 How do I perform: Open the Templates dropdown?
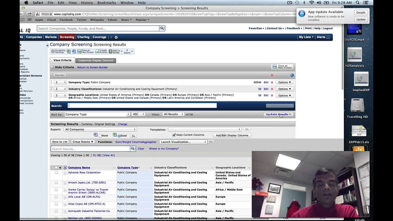(204, 130)
